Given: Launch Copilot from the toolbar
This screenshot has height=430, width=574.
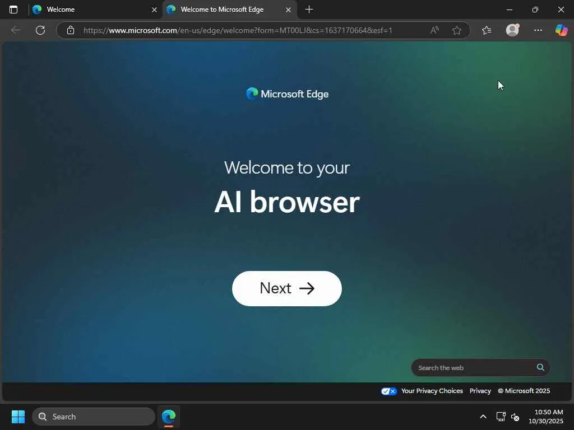Looking at the screenshot, I should coord(561,30).
